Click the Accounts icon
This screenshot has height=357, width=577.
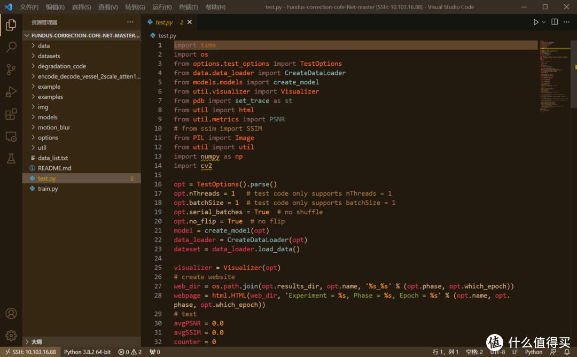(11, 313)
